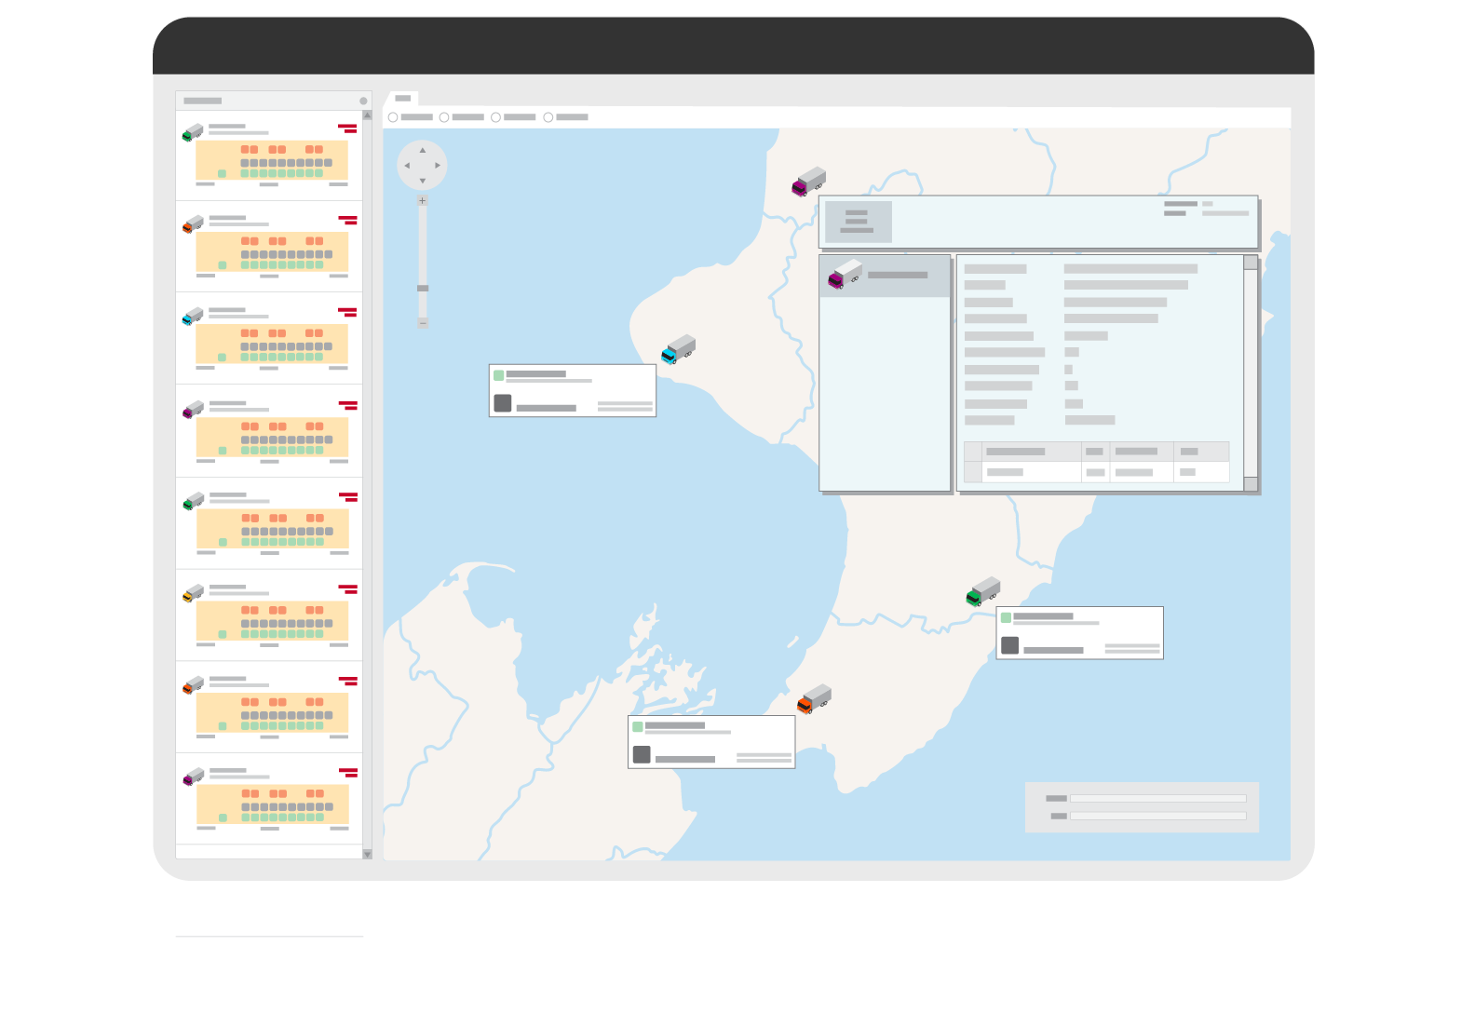
Task: Switch to the tab above the map filters
Action: pos(402,98)
